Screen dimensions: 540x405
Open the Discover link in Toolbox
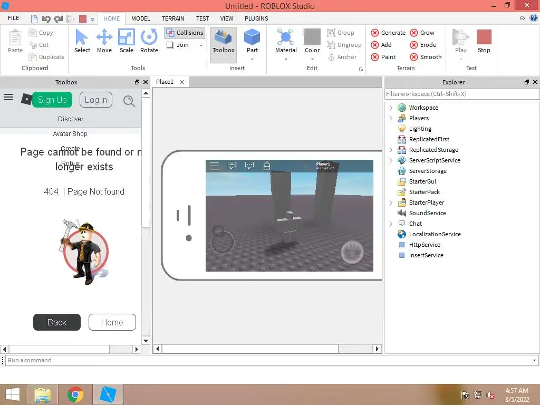click(x=71, y=119)
